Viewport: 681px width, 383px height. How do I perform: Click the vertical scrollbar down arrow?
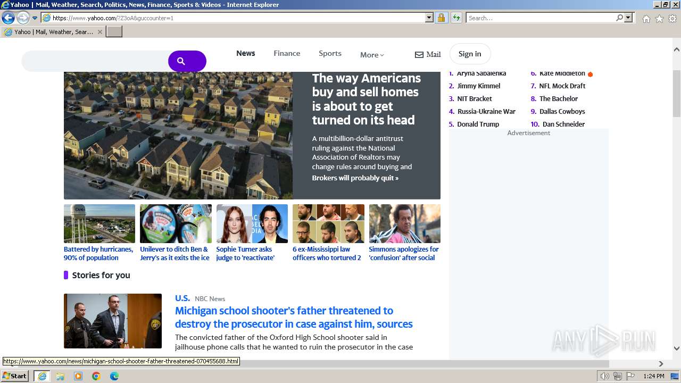(x=677, y=348)
